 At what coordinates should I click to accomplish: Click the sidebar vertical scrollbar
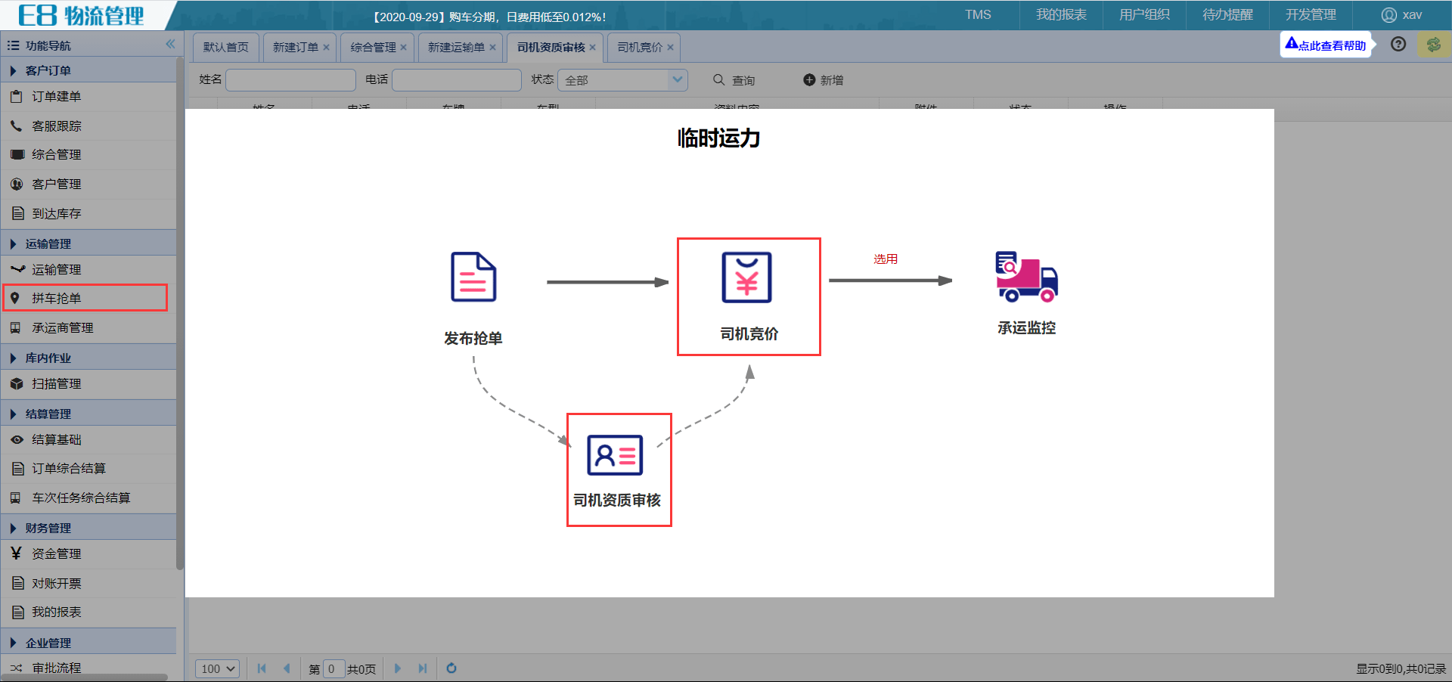point(180,314)
